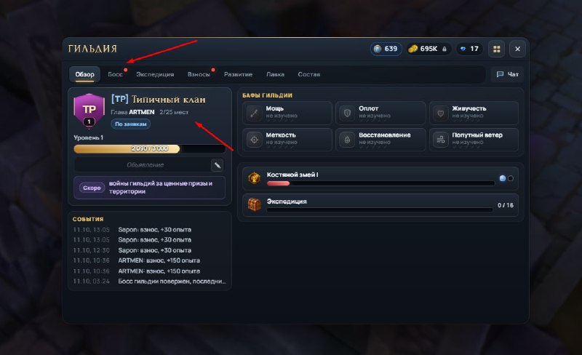
Task: Switch to the Лавка tab
Action: coord(275,74)
